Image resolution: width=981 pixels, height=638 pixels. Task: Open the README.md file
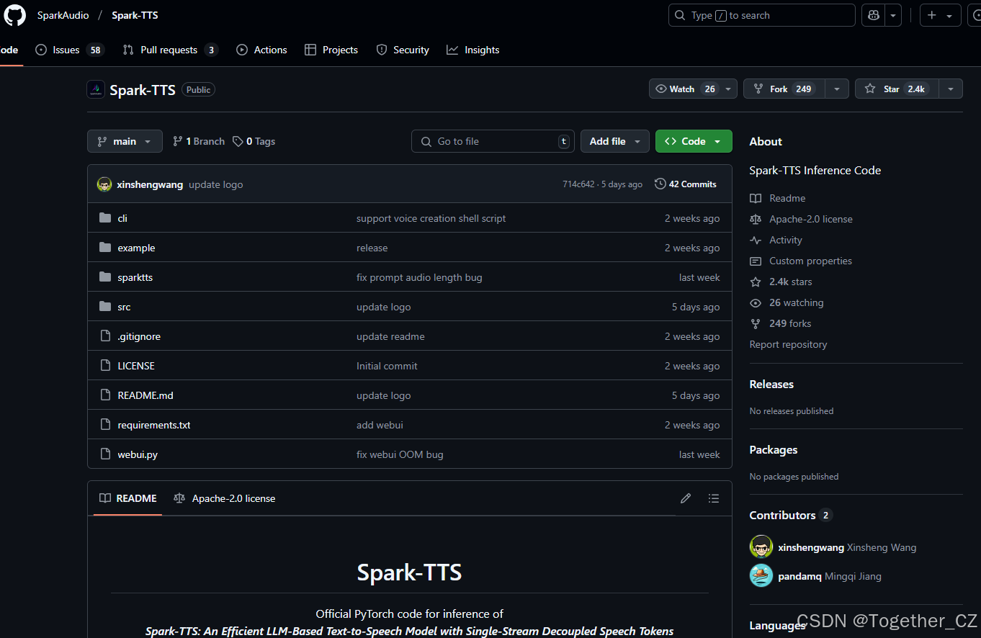point(145,395)
